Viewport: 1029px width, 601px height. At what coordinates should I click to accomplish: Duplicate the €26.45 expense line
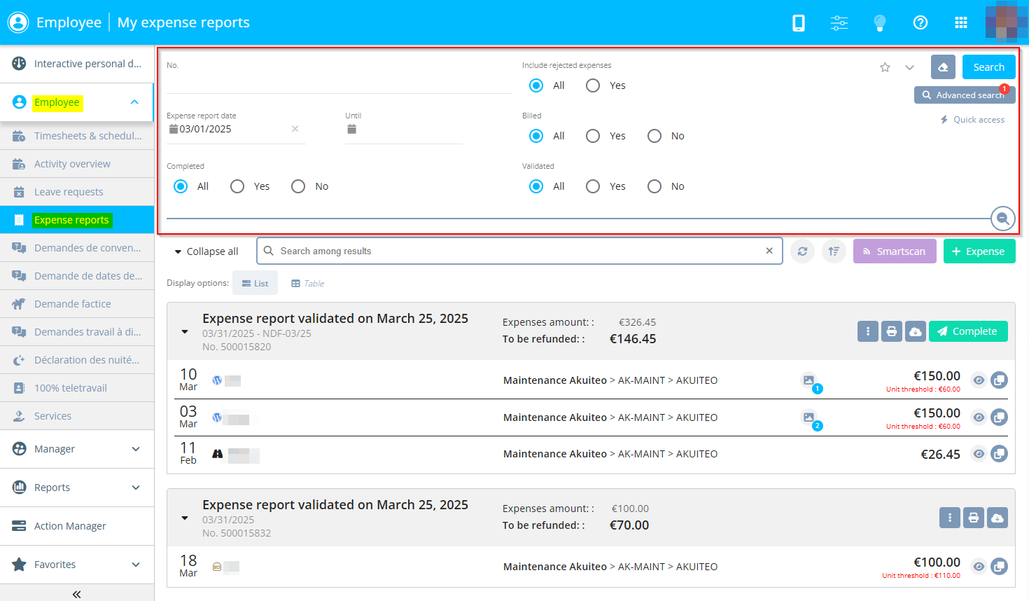click(x=999, y=454)
